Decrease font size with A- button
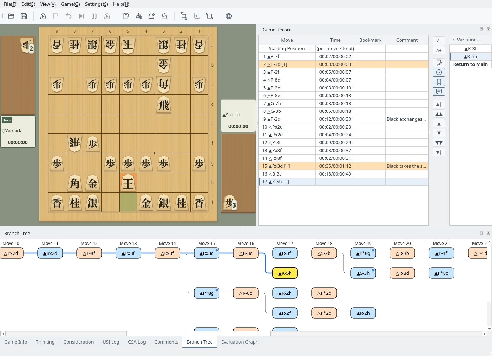The width and height of the screenshot is (492, 356). (439, 41)
